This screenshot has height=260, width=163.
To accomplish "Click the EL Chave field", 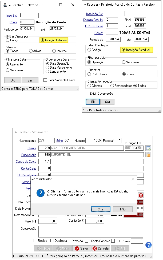I will (137, 241).
